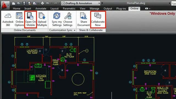The width and height of the screenshot is (176, 99).
Task: Click the Online Documents panel title
Action: [25, 30]
